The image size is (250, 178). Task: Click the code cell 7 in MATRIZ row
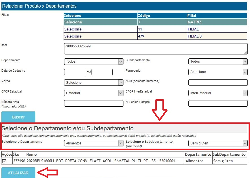click(162, 22)
